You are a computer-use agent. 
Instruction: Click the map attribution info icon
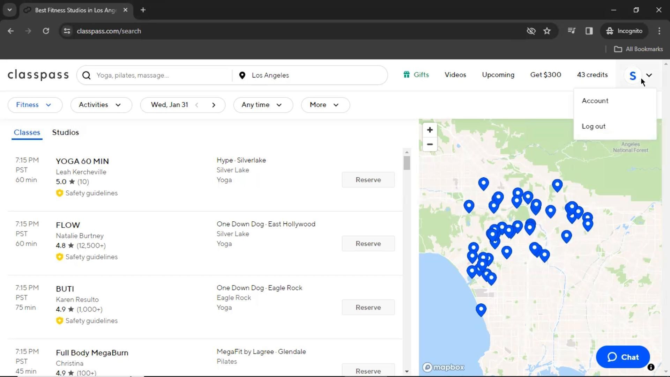[x=651, y=367]
